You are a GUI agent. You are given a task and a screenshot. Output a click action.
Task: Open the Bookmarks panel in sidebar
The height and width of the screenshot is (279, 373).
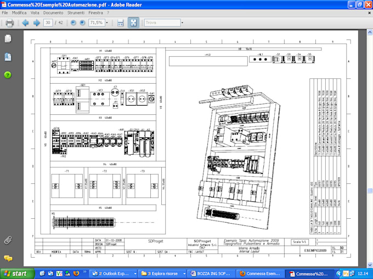point(8,56)
